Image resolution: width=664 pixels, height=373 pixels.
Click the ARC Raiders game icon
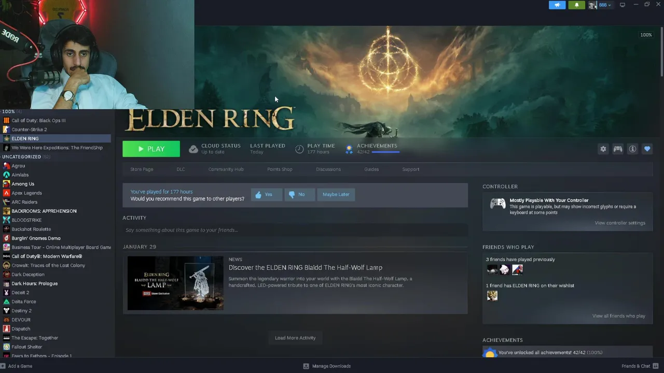tap(6, 202)
